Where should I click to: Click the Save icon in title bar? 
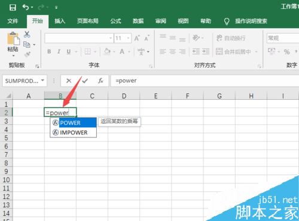(x=13, y=8)
